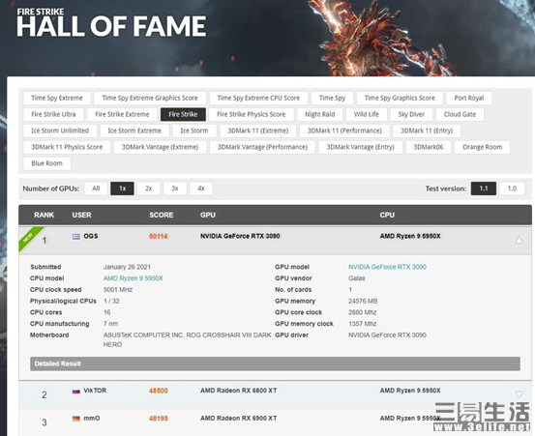Open 3DMark 11 (Extreme) tab
Image resolution: width=535 pixels, height=436 pixels.
pos(258,131)
